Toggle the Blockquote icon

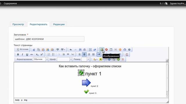[x=68, y=55]
